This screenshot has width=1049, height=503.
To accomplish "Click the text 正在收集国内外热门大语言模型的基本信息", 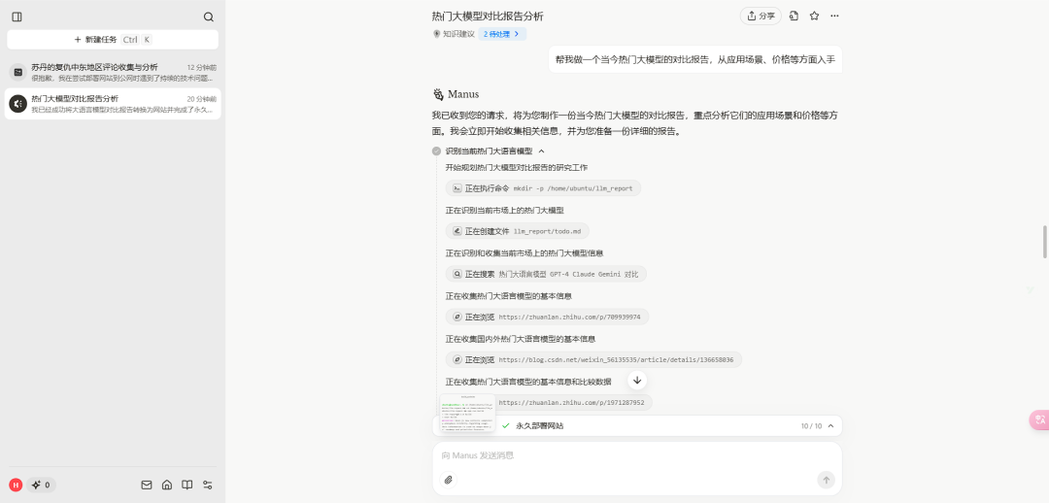I will (521, 339).
